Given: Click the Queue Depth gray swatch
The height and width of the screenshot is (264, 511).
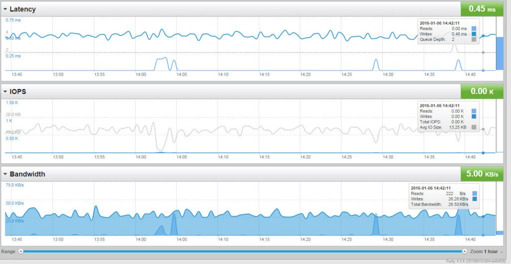Looking at the screenshot, I should point(474,39).
